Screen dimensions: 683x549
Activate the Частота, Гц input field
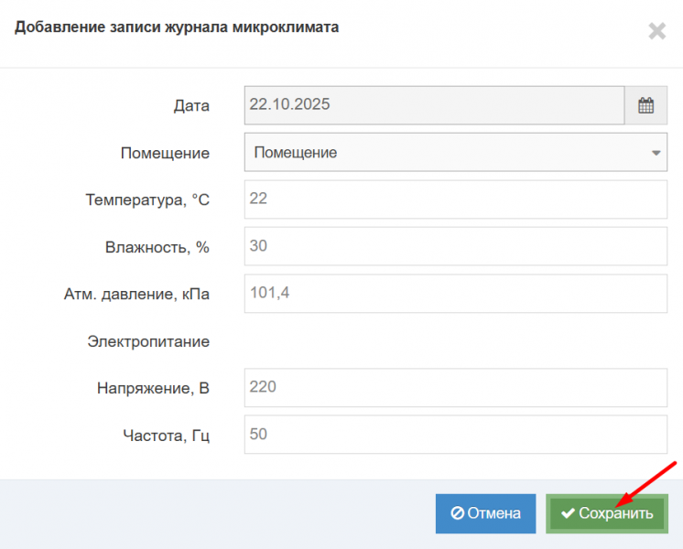coord(455,435)
